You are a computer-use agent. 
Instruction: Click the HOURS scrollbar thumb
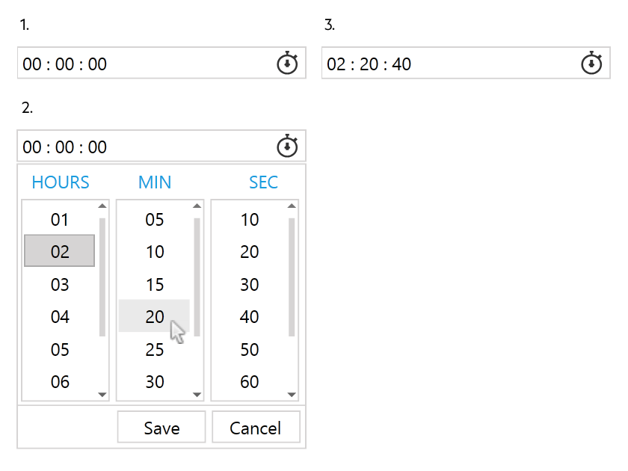tap(102, 277)
